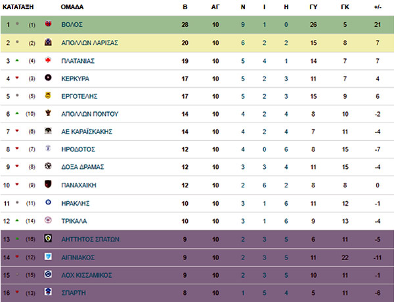The height and width of the screenshot is (302, 394).
Task: Click the ΠΛΑΤΑΝΙΑΣ red crest icon
Action: pos(48,60)
